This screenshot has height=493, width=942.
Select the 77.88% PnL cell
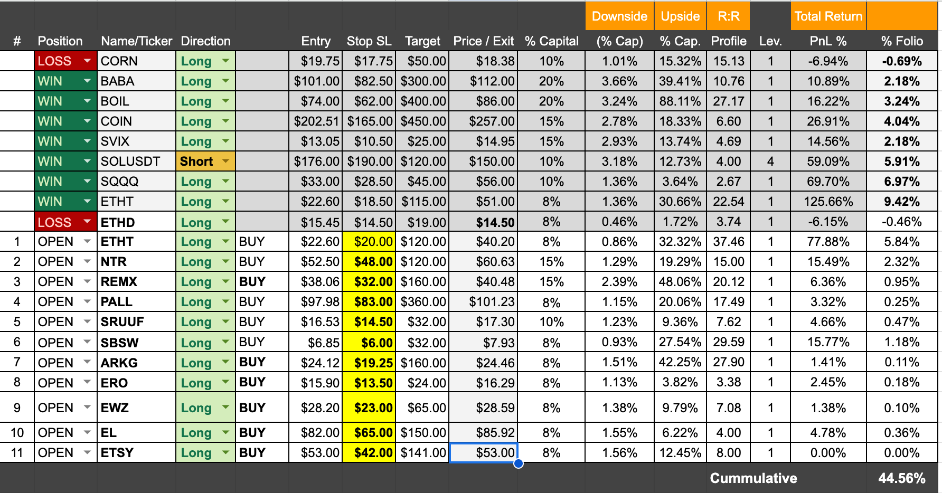click(828, 242)
